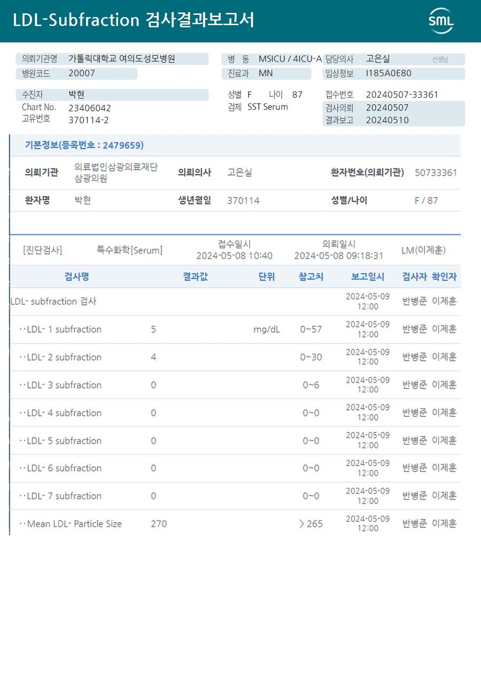481x680 pixels.
Task: Click the 'LDL- 6 subfraction' row name
Action: coord(64,468)
